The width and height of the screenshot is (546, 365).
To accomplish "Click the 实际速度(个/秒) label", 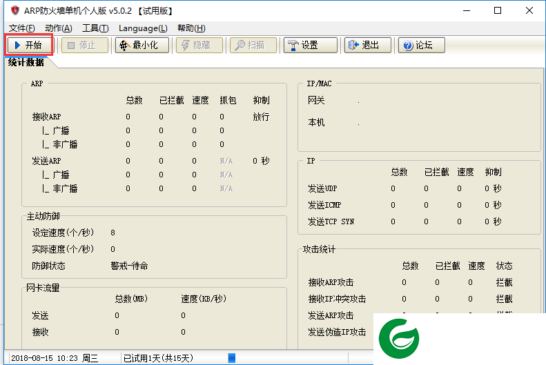I will tap(63, 249).
